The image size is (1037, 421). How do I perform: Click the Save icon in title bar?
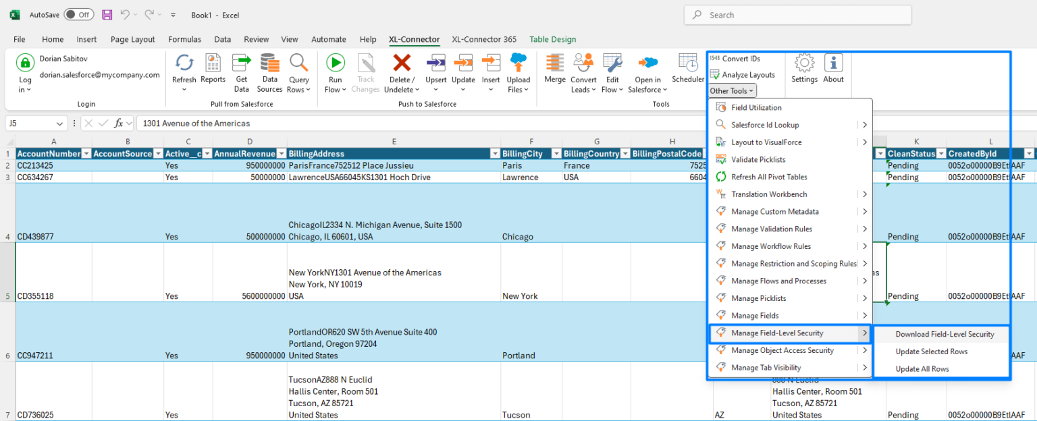[x=107, y=15]
